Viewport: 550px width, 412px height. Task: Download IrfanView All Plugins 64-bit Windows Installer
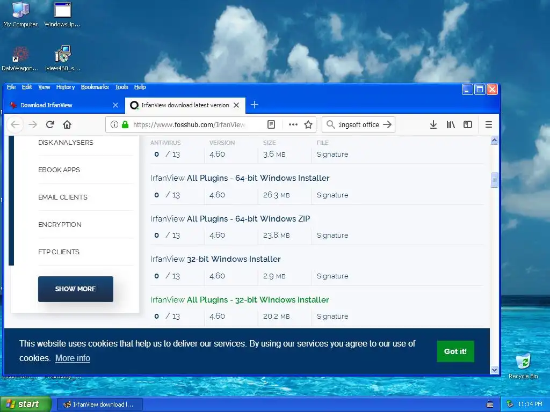click(x=240, y=178)
